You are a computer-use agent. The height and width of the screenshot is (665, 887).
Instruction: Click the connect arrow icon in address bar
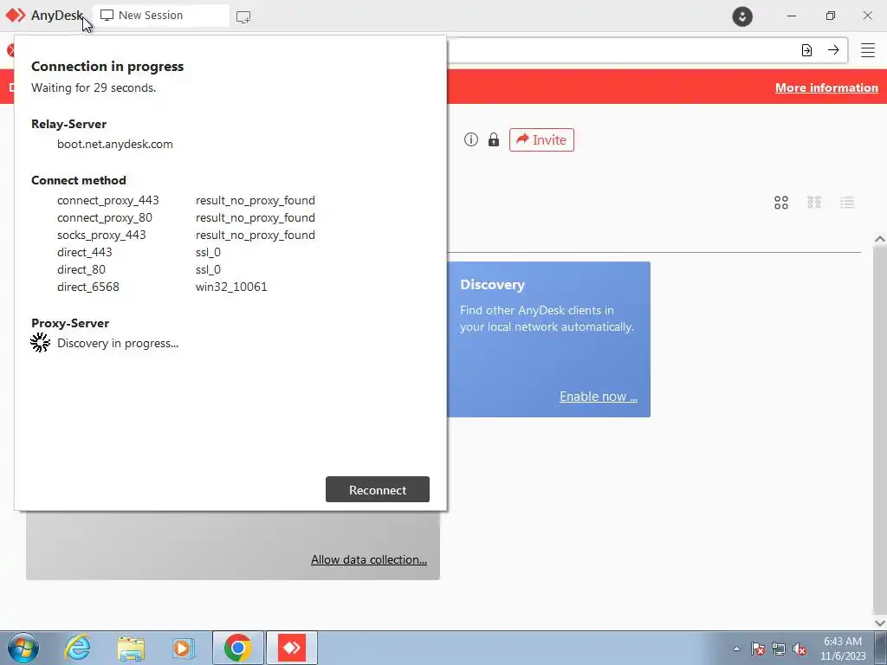coord(833,50)
